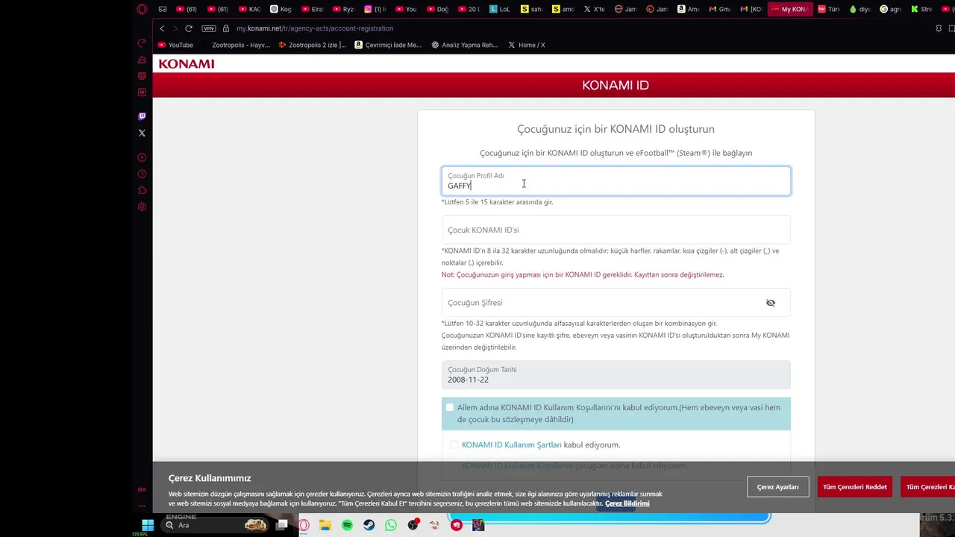Open Steam from the taskbar

(369, 525)
